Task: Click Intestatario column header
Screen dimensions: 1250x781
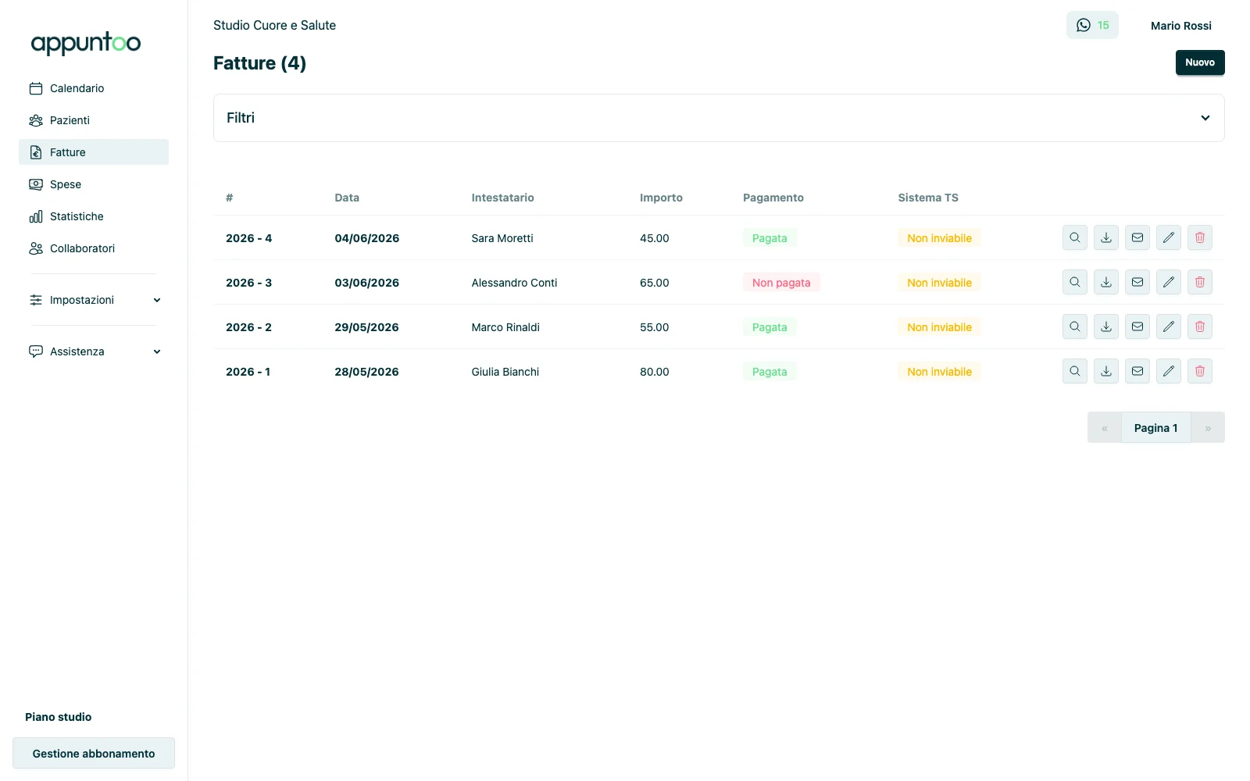Action: tap(502, 198)
